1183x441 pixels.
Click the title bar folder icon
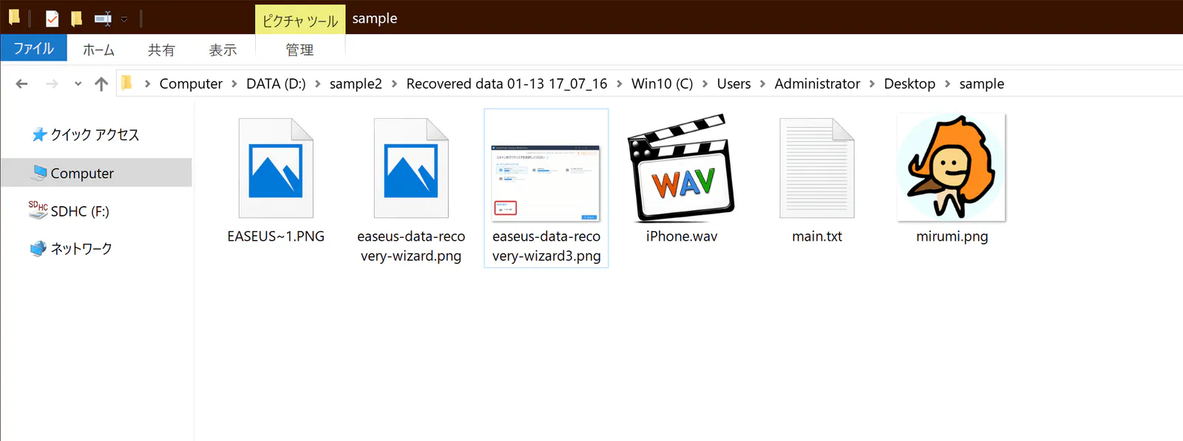click(14, 17)
